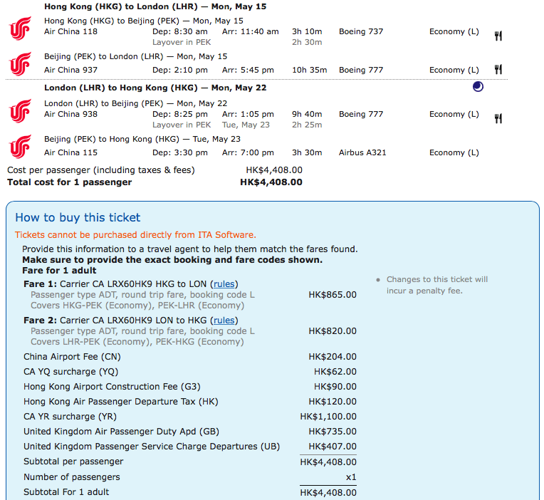
Task: Click departure time 8:30 am
Action: [180, 31]
